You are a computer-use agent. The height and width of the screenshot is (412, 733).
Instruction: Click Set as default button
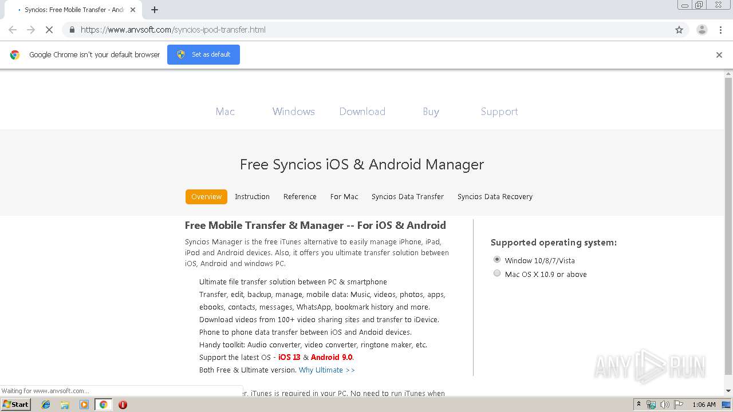[x=203, y=54]
